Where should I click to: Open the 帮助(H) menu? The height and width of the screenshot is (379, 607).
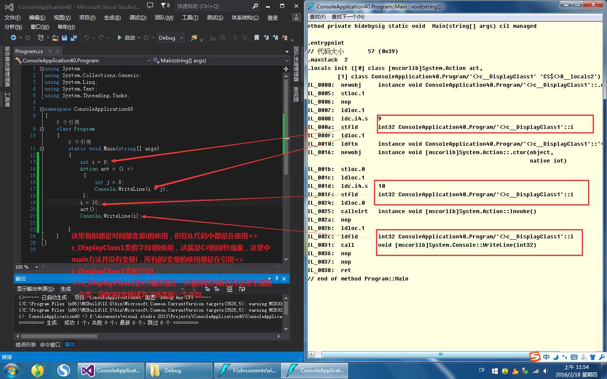point(66,27)
